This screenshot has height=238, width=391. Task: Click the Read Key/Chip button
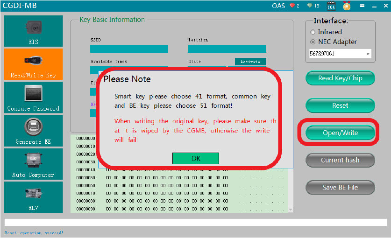(340, 78)
